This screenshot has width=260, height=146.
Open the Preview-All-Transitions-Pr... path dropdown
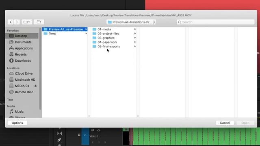[x=131, y=22]
